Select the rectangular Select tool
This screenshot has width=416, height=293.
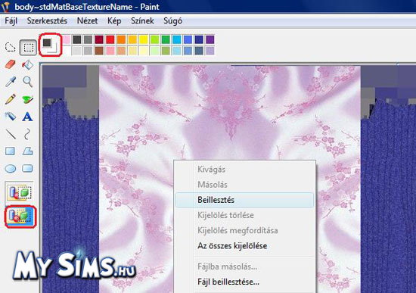(x=28, y=47)
